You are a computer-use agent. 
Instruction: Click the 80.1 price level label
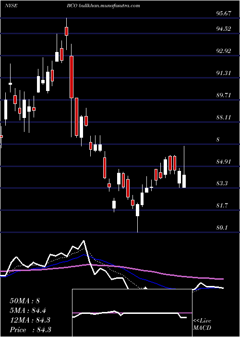[222, 228]
